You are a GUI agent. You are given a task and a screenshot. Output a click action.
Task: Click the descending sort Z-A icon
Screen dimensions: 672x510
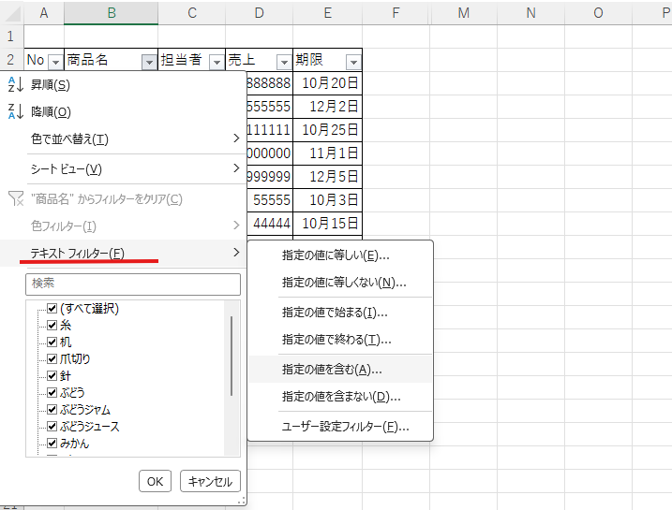point(15,111)
